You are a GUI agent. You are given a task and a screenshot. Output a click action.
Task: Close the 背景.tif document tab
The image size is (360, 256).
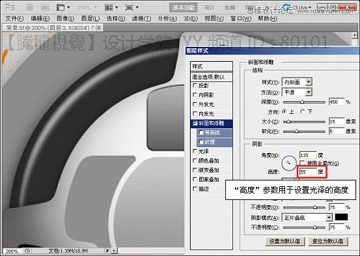[x=98, y=28]
